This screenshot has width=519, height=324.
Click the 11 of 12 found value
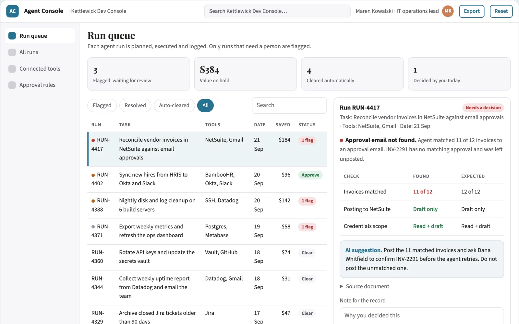click(423, 192)
